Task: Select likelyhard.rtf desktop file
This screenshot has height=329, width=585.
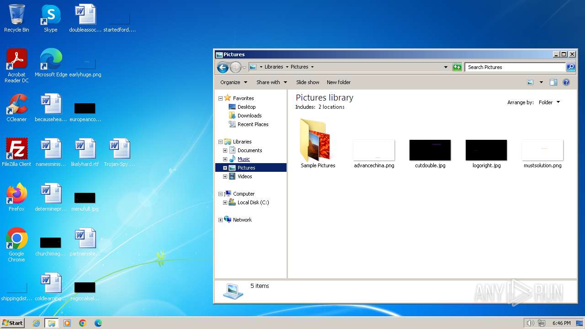Action: (x=85, y=153)
